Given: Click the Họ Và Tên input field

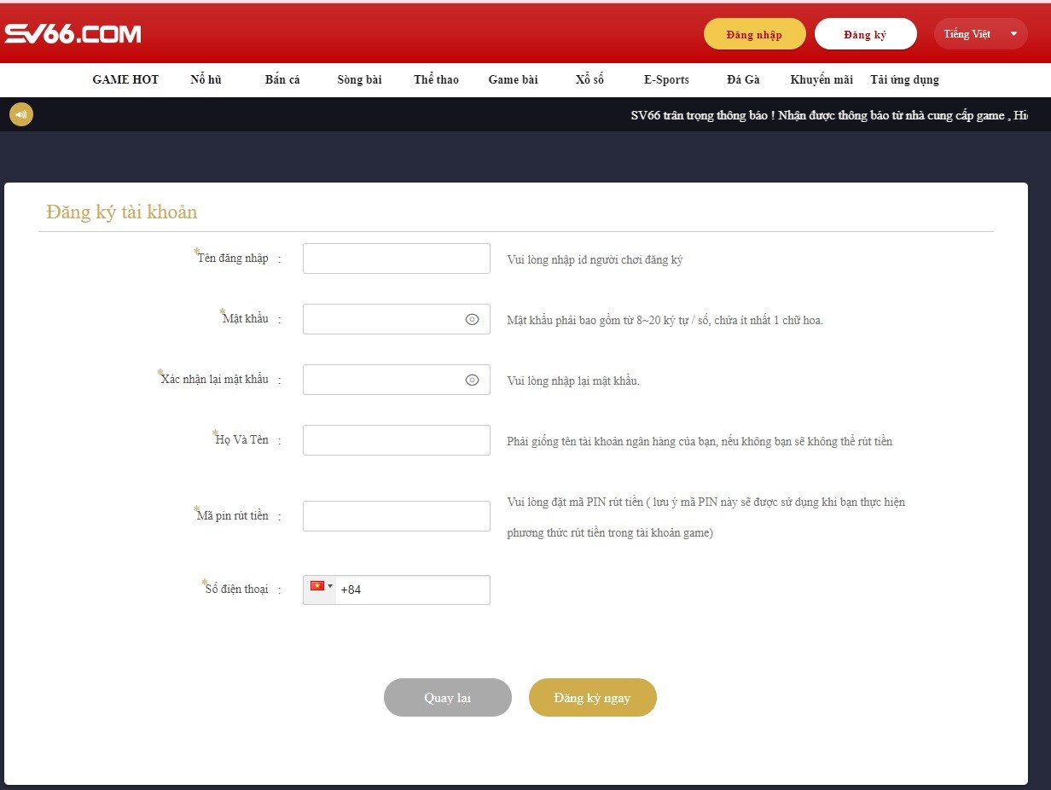Looking at the screenshot, I should coord(396,439).
